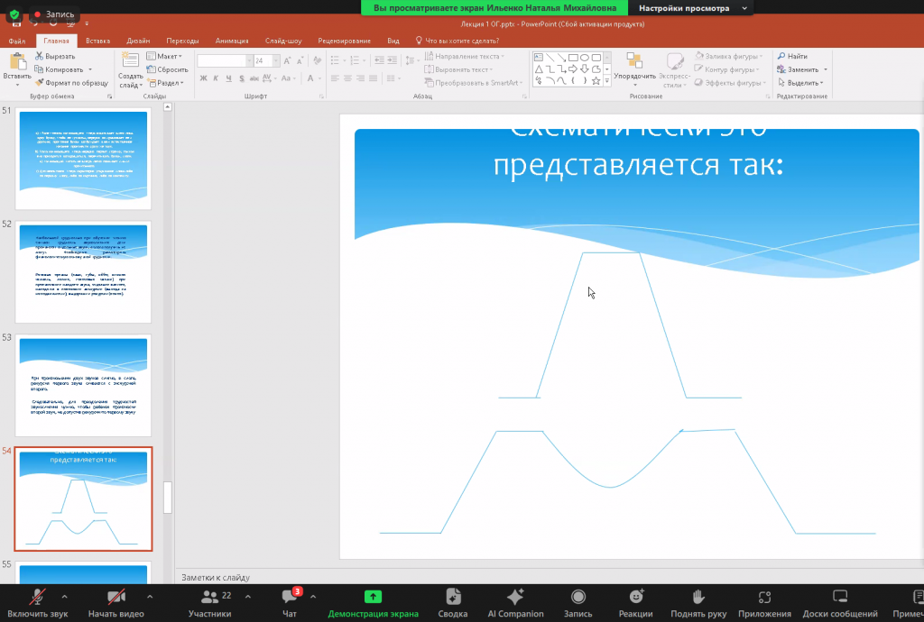The width and height of the screenshot is (924, 622).
Task: Click the bulleted list icon
Action: point(335,60)
